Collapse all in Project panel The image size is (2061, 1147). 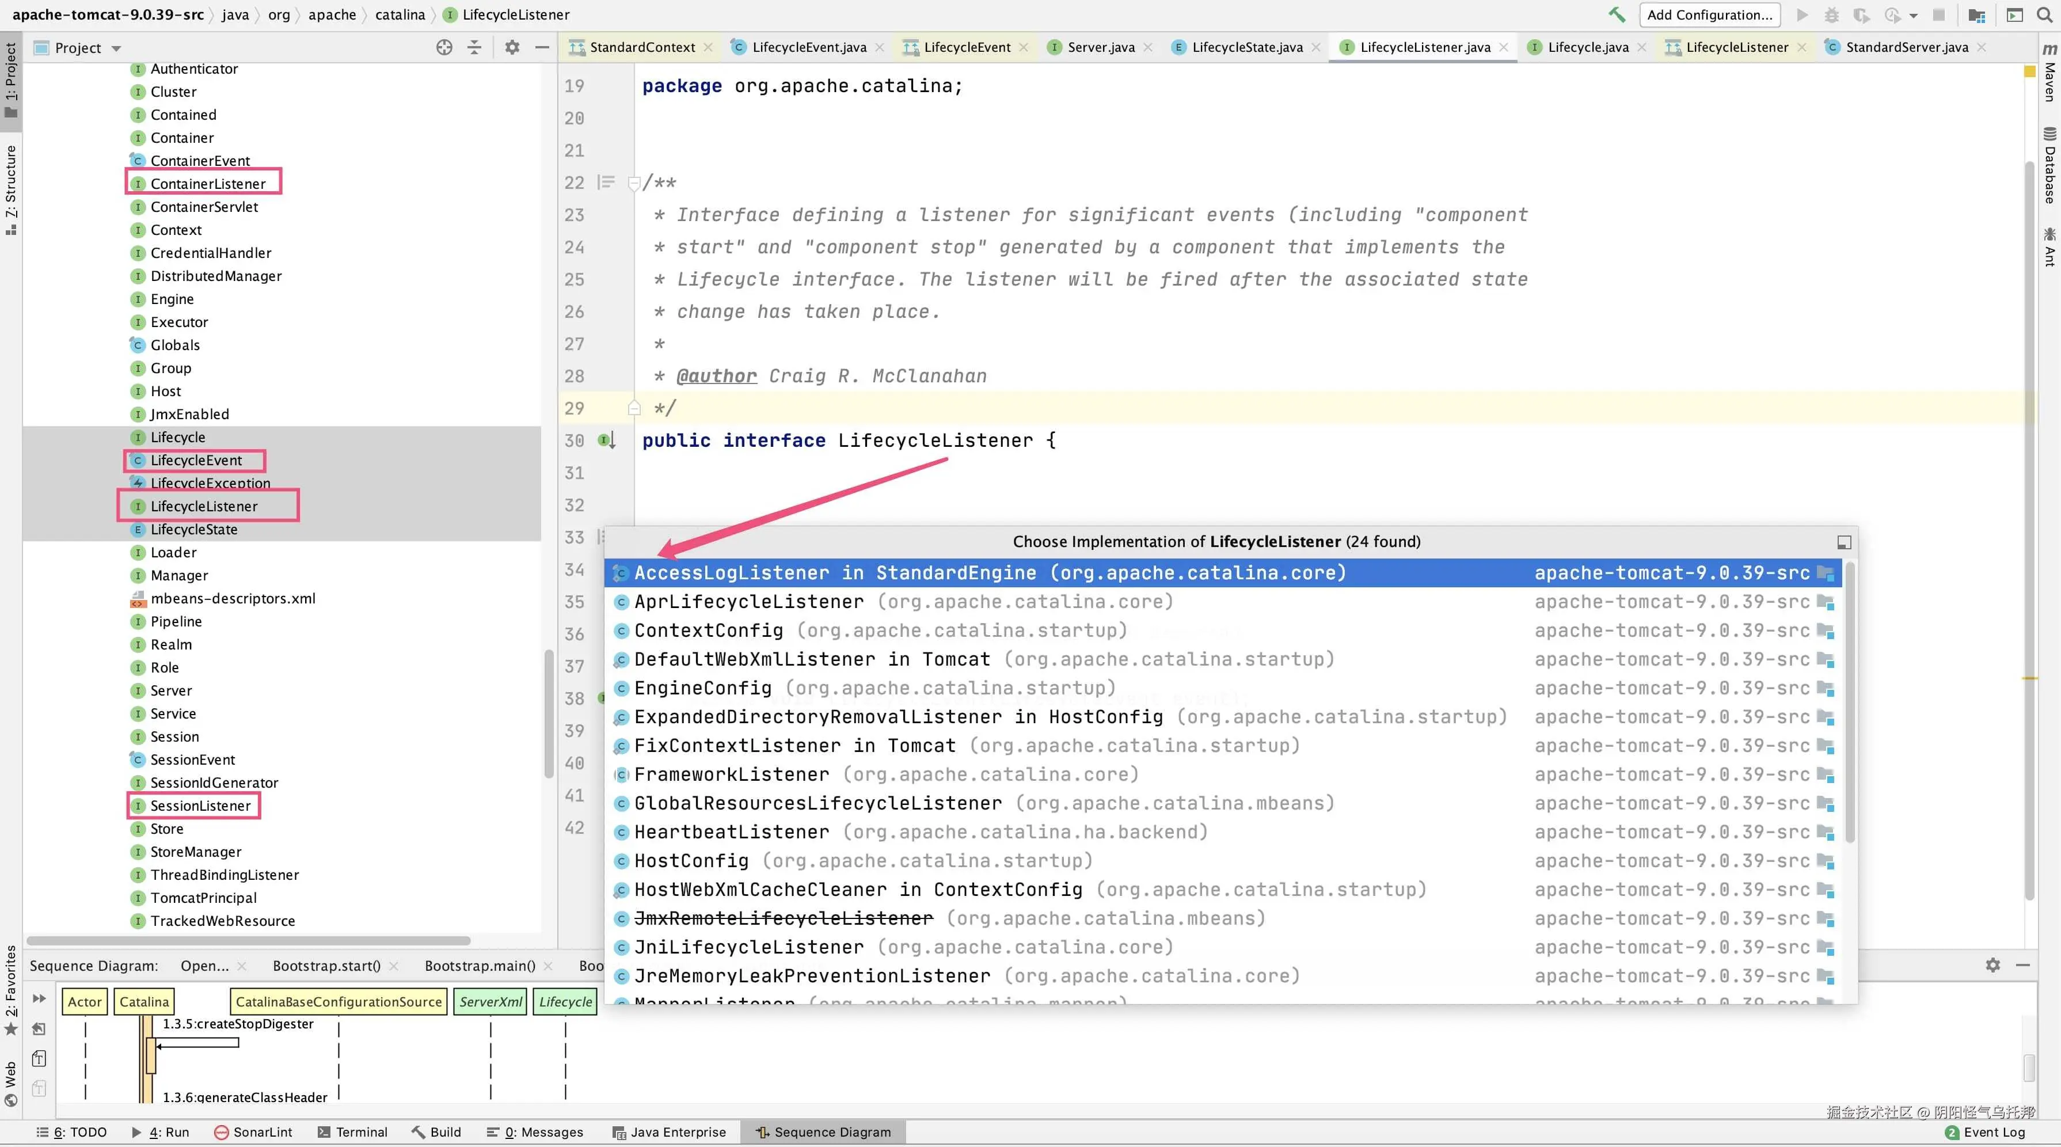[474, 47]
